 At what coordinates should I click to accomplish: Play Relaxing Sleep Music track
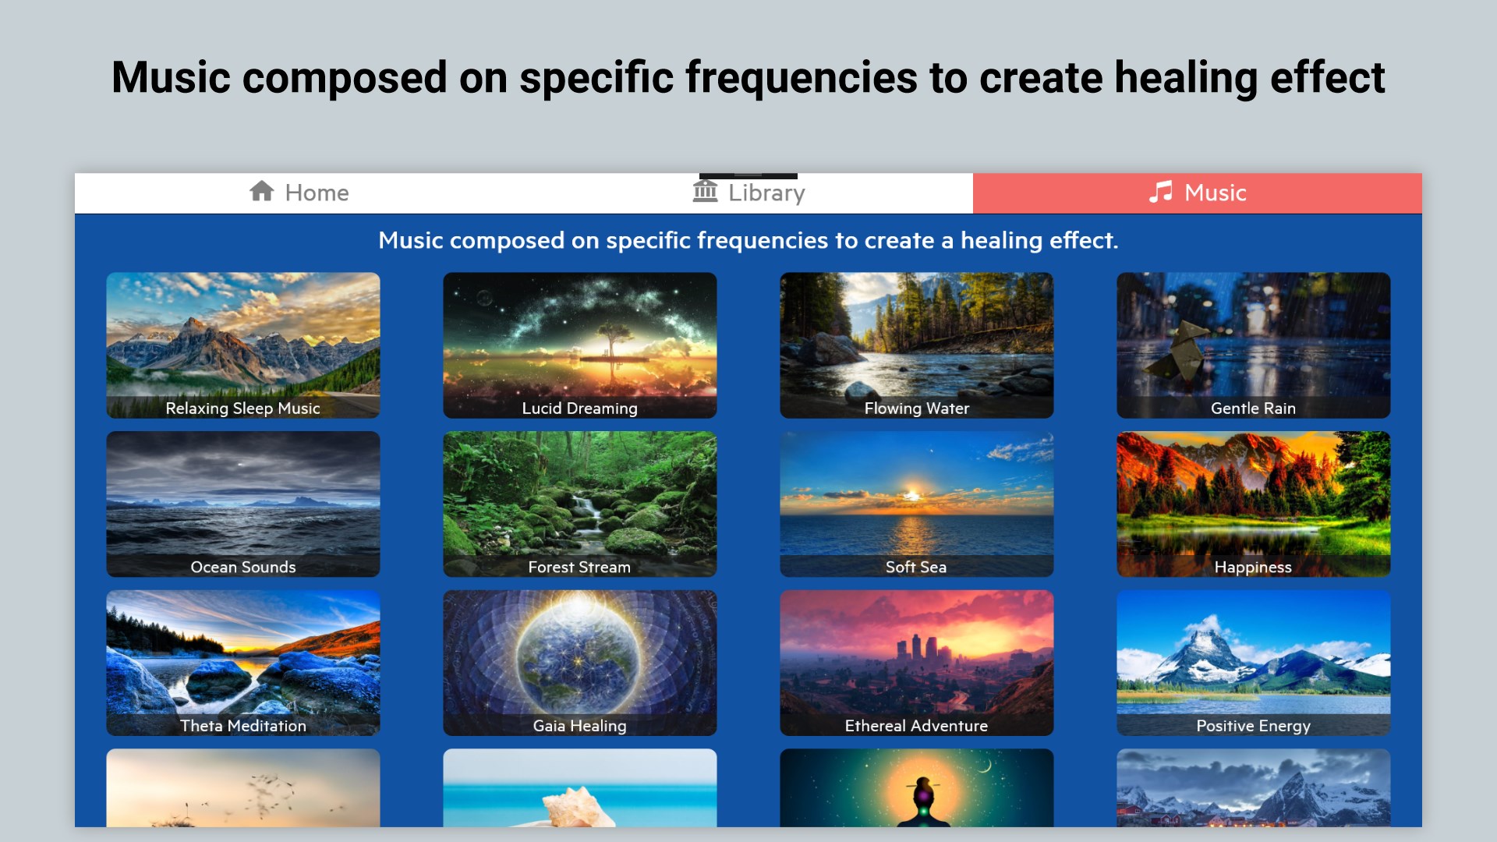(243, 345)
